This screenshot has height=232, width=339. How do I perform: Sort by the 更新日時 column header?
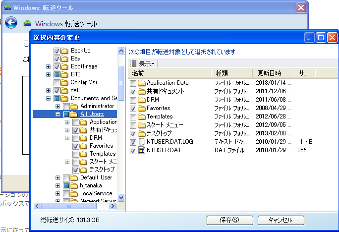coord(273,73)
